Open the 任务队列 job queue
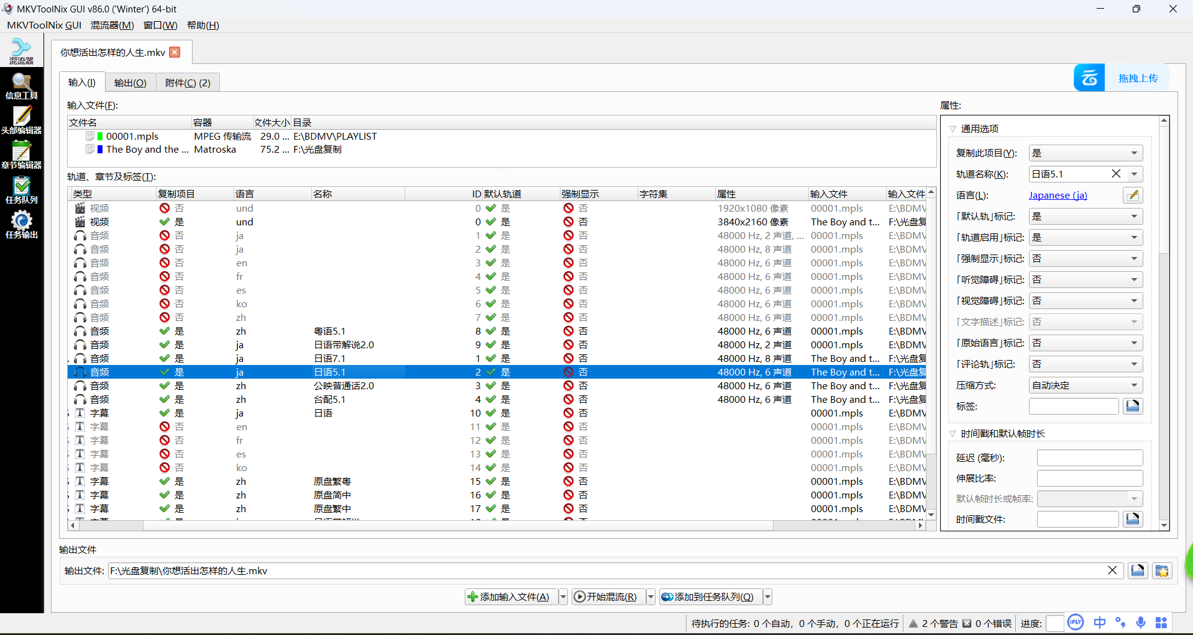1193x635 pixels. pos(21,191)
